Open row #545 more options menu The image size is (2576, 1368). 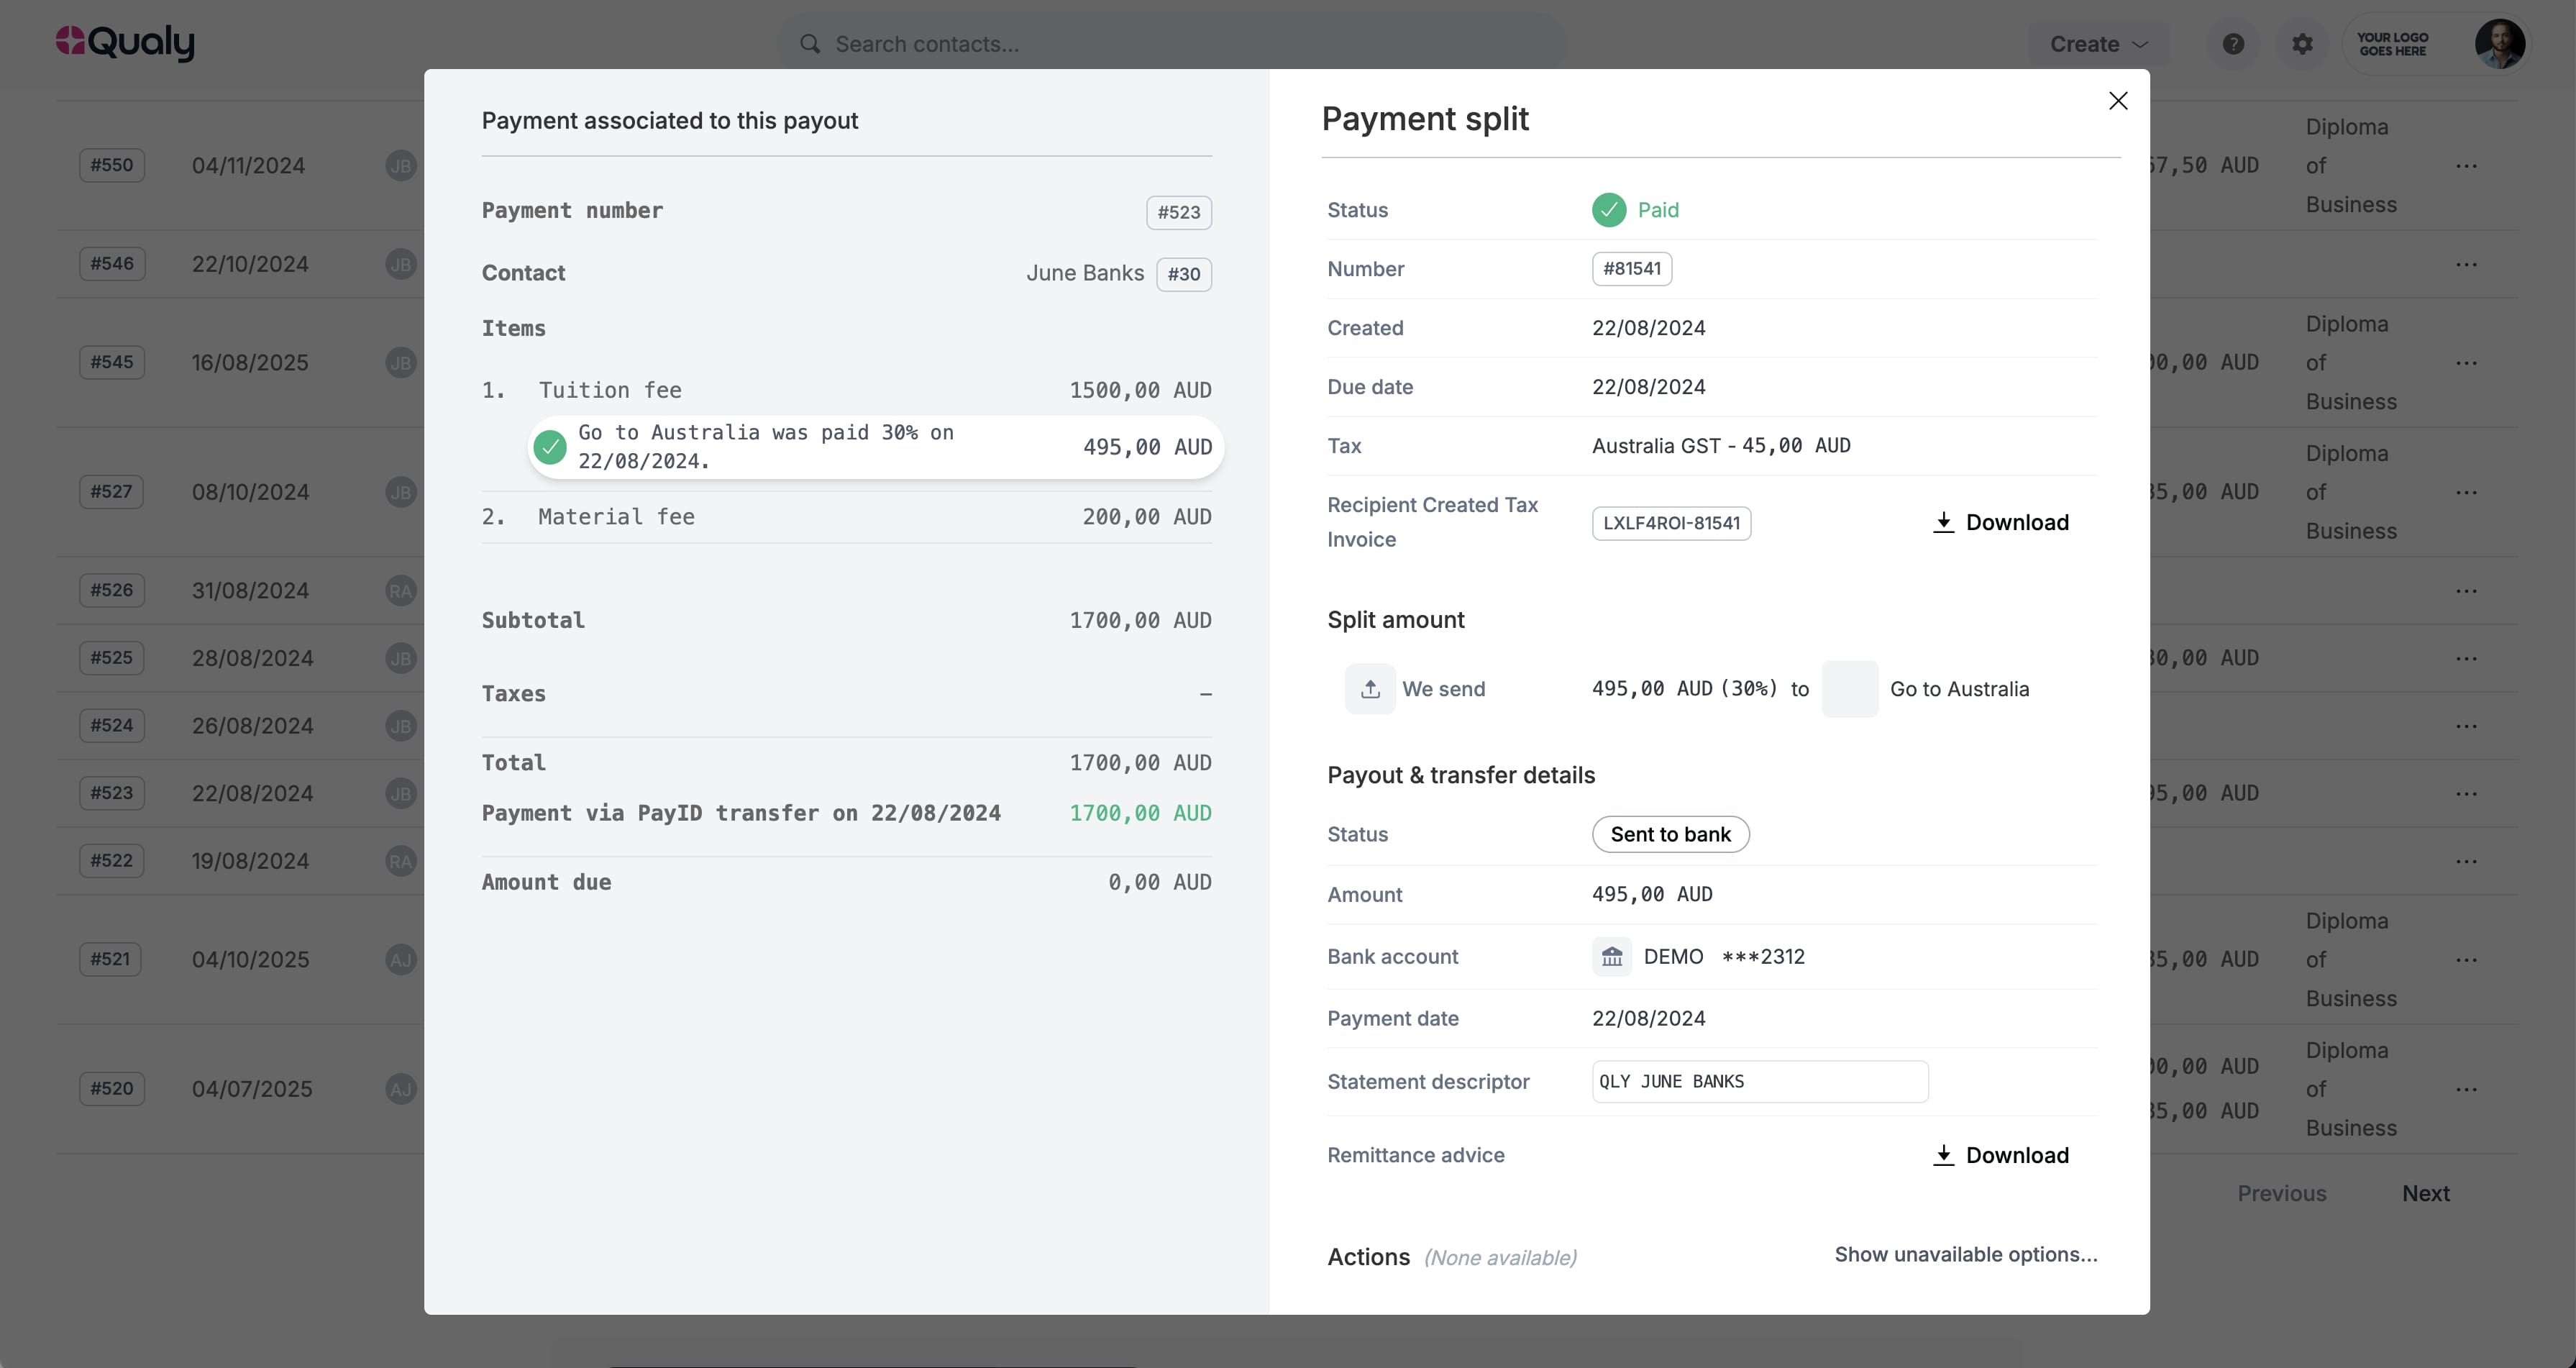tap(2466, 363)
